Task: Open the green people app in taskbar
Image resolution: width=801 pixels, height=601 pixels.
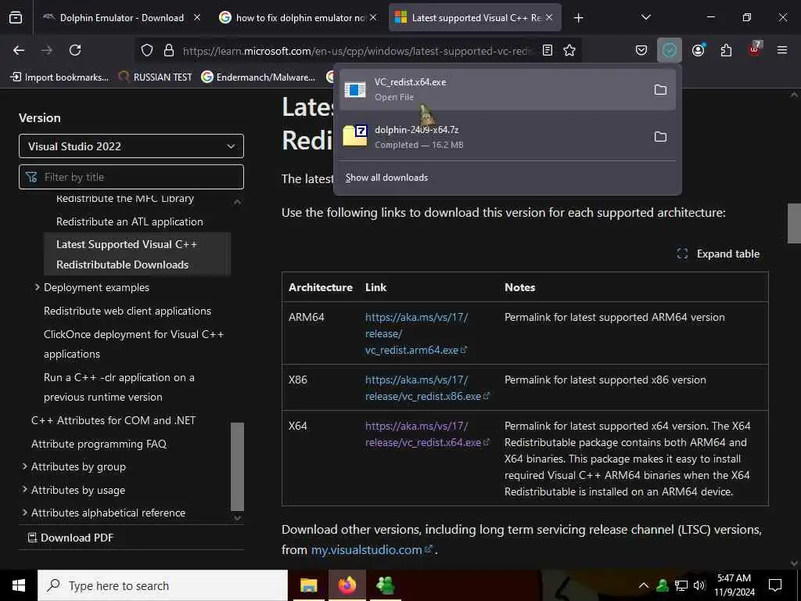Action: [x=385, y=585]
